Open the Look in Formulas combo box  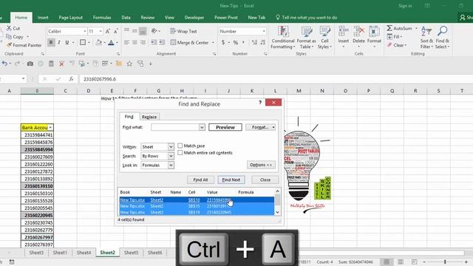tap(157, 166)
